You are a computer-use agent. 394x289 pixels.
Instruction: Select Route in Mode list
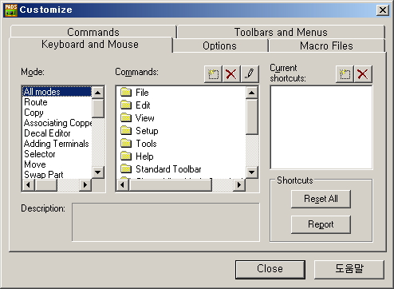coord(57,102)
